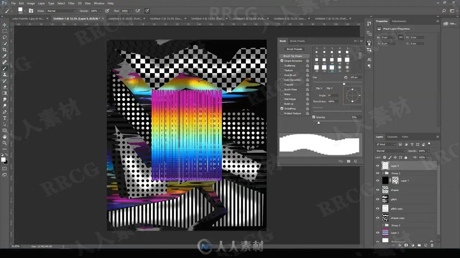Click the Brush Presets button
The image size is (460, 258).
pos(295,49)
